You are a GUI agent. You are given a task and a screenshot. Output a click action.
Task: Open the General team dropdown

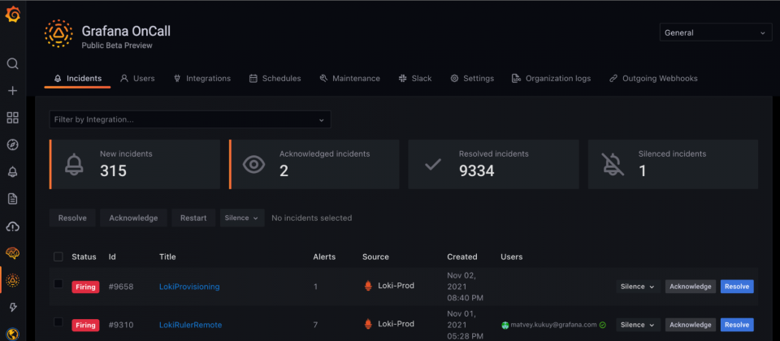coord(715,32)
